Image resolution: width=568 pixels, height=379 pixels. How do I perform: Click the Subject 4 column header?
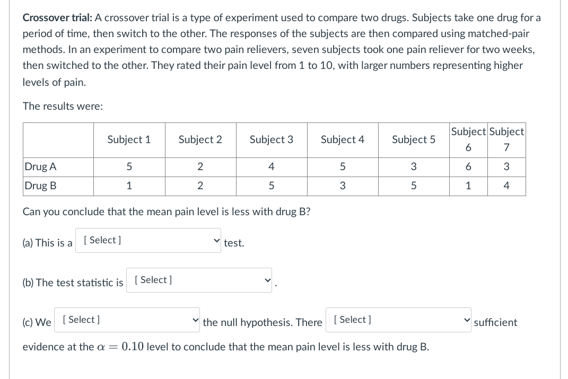343,140
